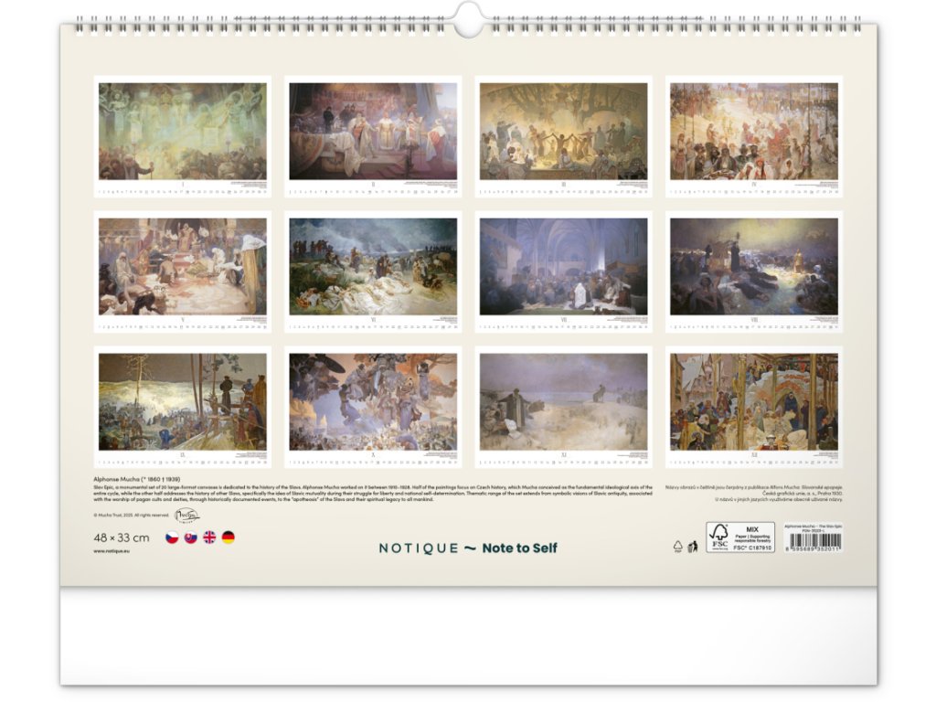This screenshot has height=702, width=936.
Task: Open the month VI painting thumbnail
Action: [x=373, y=266]
